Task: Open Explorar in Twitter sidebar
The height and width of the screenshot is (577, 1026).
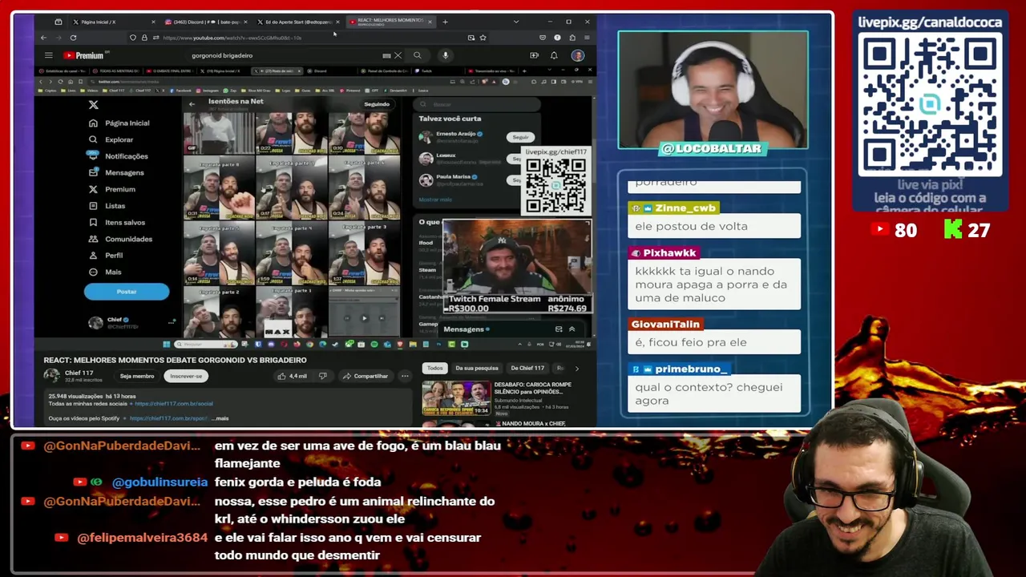Action: point(111,139)
